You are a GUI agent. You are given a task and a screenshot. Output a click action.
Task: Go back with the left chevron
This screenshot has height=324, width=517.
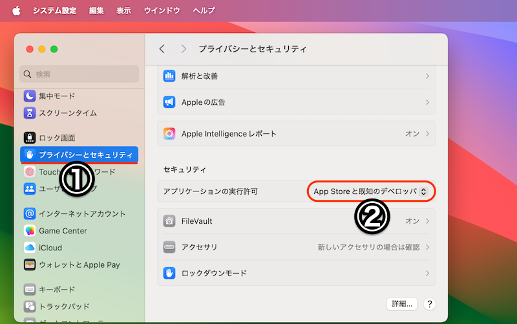tap(162, 49)
